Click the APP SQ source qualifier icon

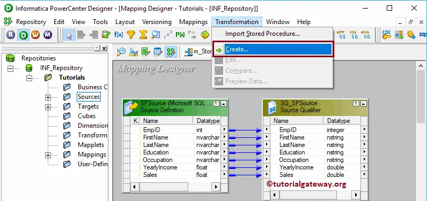click(341, 34)
